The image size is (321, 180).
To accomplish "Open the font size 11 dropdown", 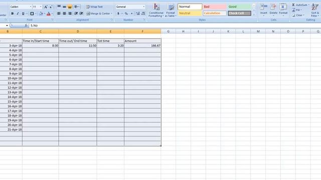I will [41, 6].
